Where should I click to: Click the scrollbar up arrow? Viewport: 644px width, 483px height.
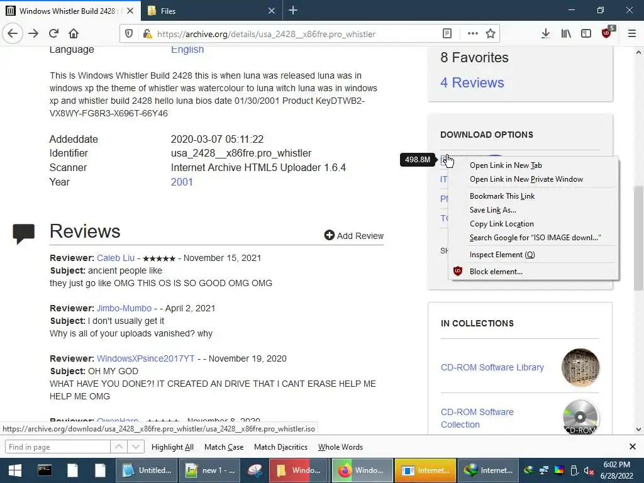(638, 52)
